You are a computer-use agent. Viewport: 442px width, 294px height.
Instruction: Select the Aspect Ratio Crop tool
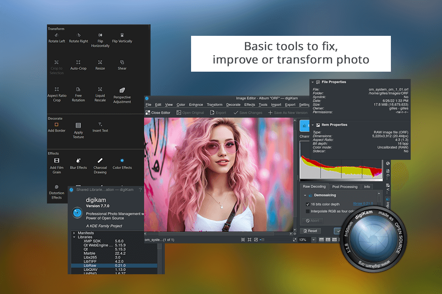tap(57, 95)
